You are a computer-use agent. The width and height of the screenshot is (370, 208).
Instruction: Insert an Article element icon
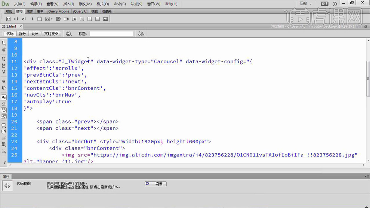click(x=82, y=19)
